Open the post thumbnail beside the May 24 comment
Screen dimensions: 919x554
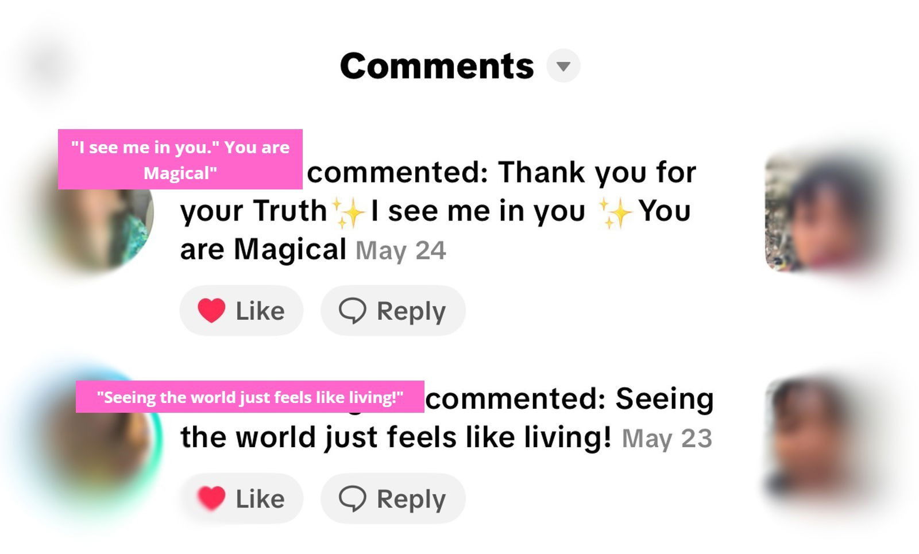[824, 211]
